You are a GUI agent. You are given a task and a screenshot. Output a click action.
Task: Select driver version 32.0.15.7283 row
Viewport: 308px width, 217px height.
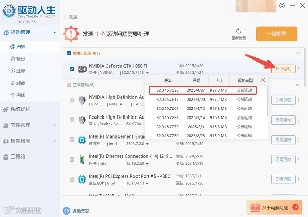(206, 117)
